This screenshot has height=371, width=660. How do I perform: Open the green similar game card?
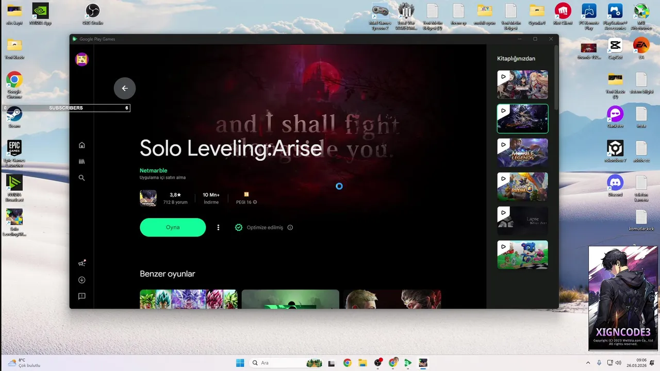[290, 299]
